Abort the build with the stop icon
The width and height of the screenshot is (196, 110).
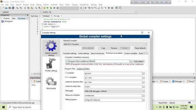pyautogui.click(x=58, y=8)
